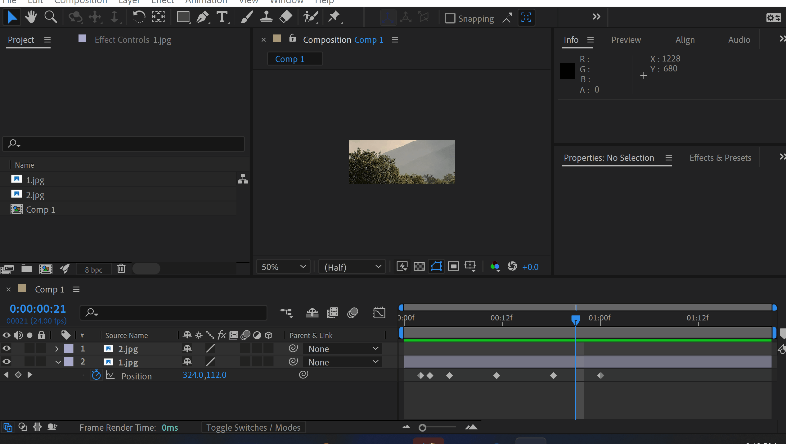Open Graph Editor in timeline

click(379, 313)
